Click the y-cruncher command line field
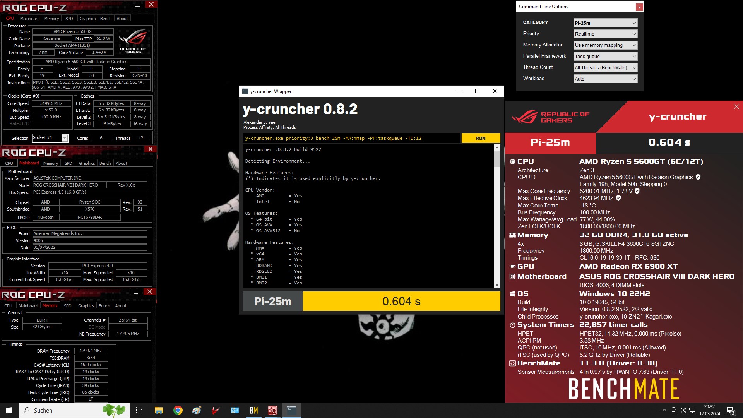 (351, 138)
